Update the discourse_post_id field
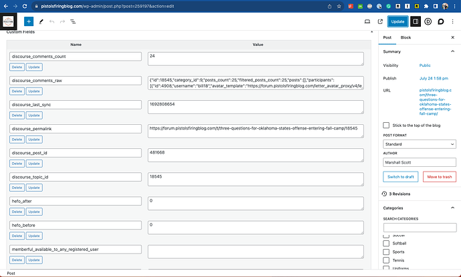The height and width of the screenshot is (277, 461). 34,164
